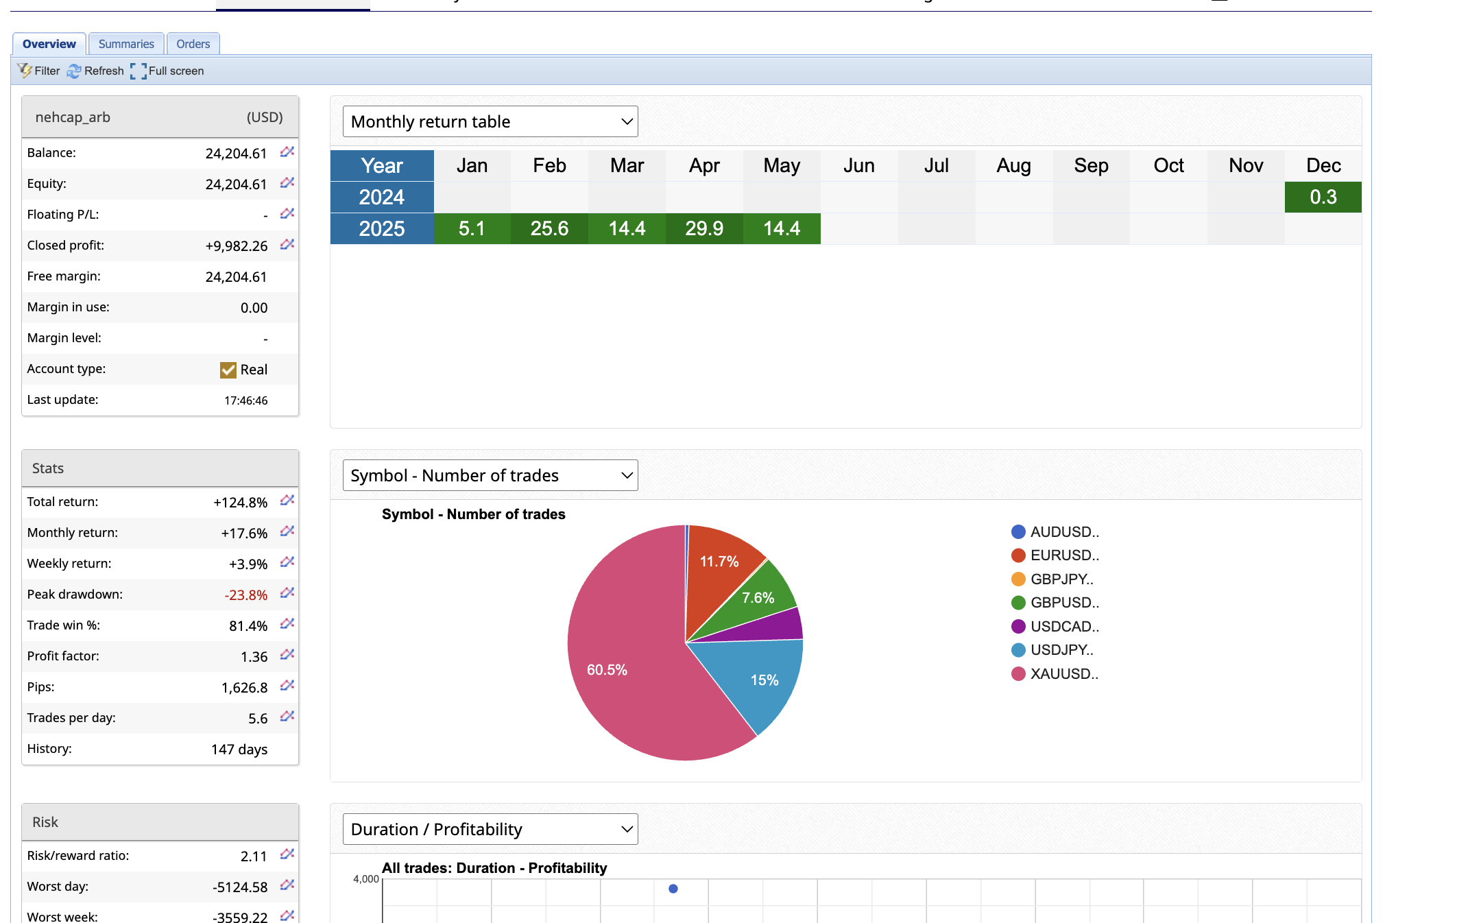
Task: Click chart icon next to Total return
Action: point(287,501)
